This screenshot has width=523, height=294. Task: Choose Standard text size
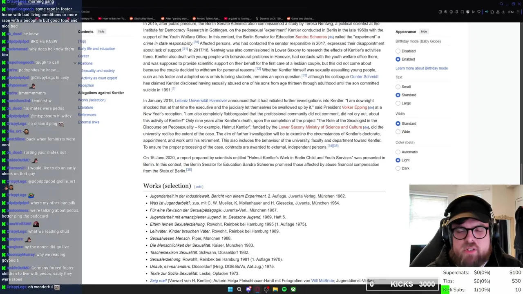click(398, 95)
